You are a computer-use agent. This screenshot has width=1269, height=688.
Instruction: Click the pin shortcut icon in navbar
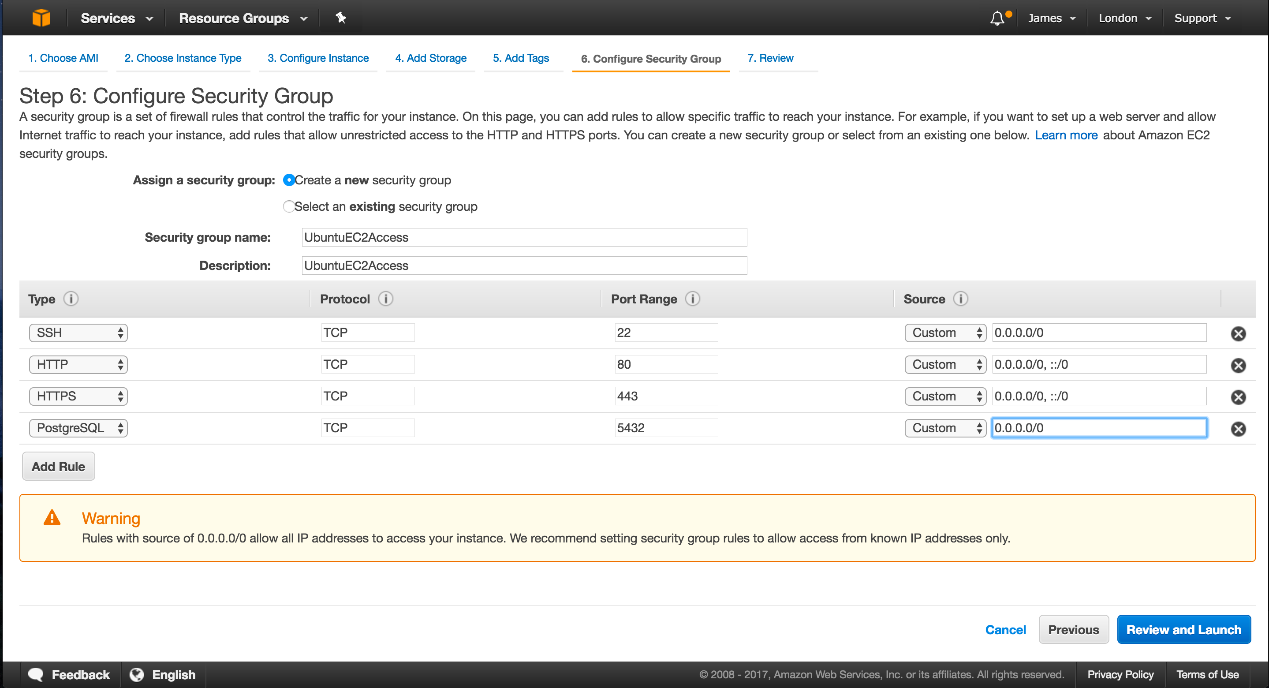340,18
